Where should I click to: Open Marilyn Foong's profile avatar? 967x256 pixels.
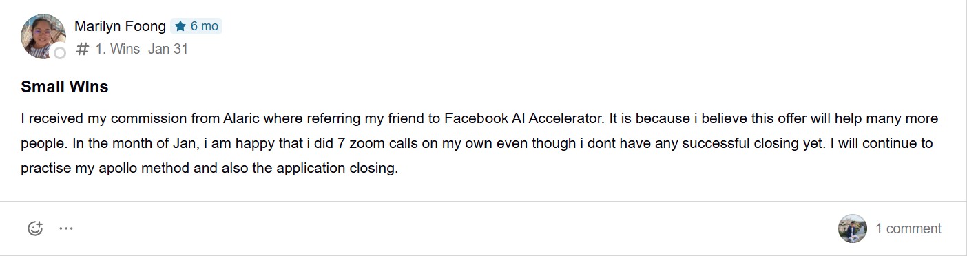43,36
